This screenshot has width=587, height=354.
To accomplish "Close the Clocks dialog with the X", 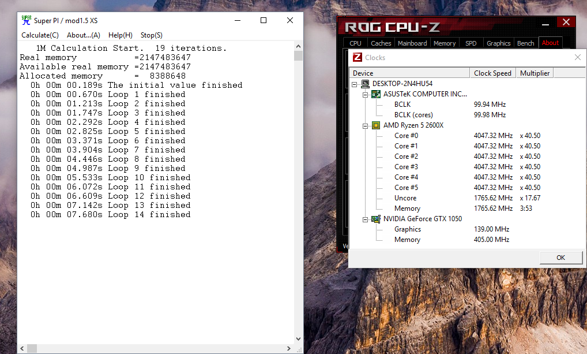I will pos(578,57).
